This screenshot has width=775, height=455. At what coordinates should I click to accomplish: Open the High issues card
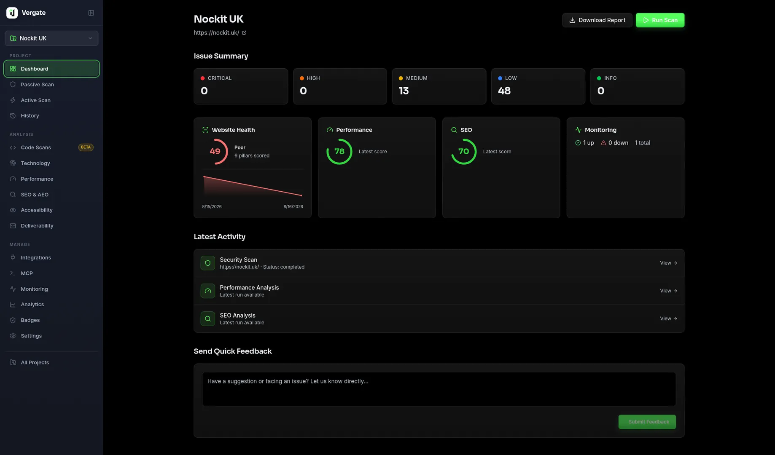(340, 86)
